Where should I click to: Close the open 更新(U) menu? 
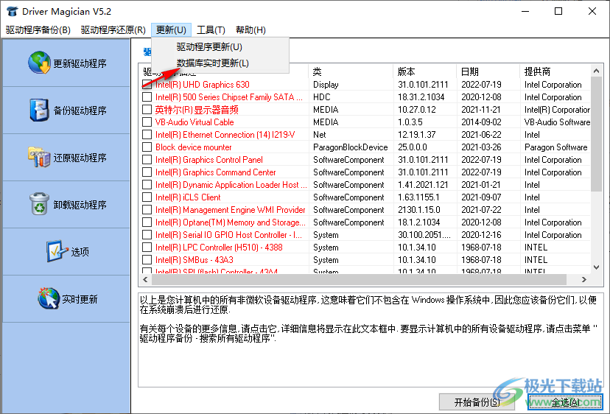pyautogui.click(x=171, y=30)
